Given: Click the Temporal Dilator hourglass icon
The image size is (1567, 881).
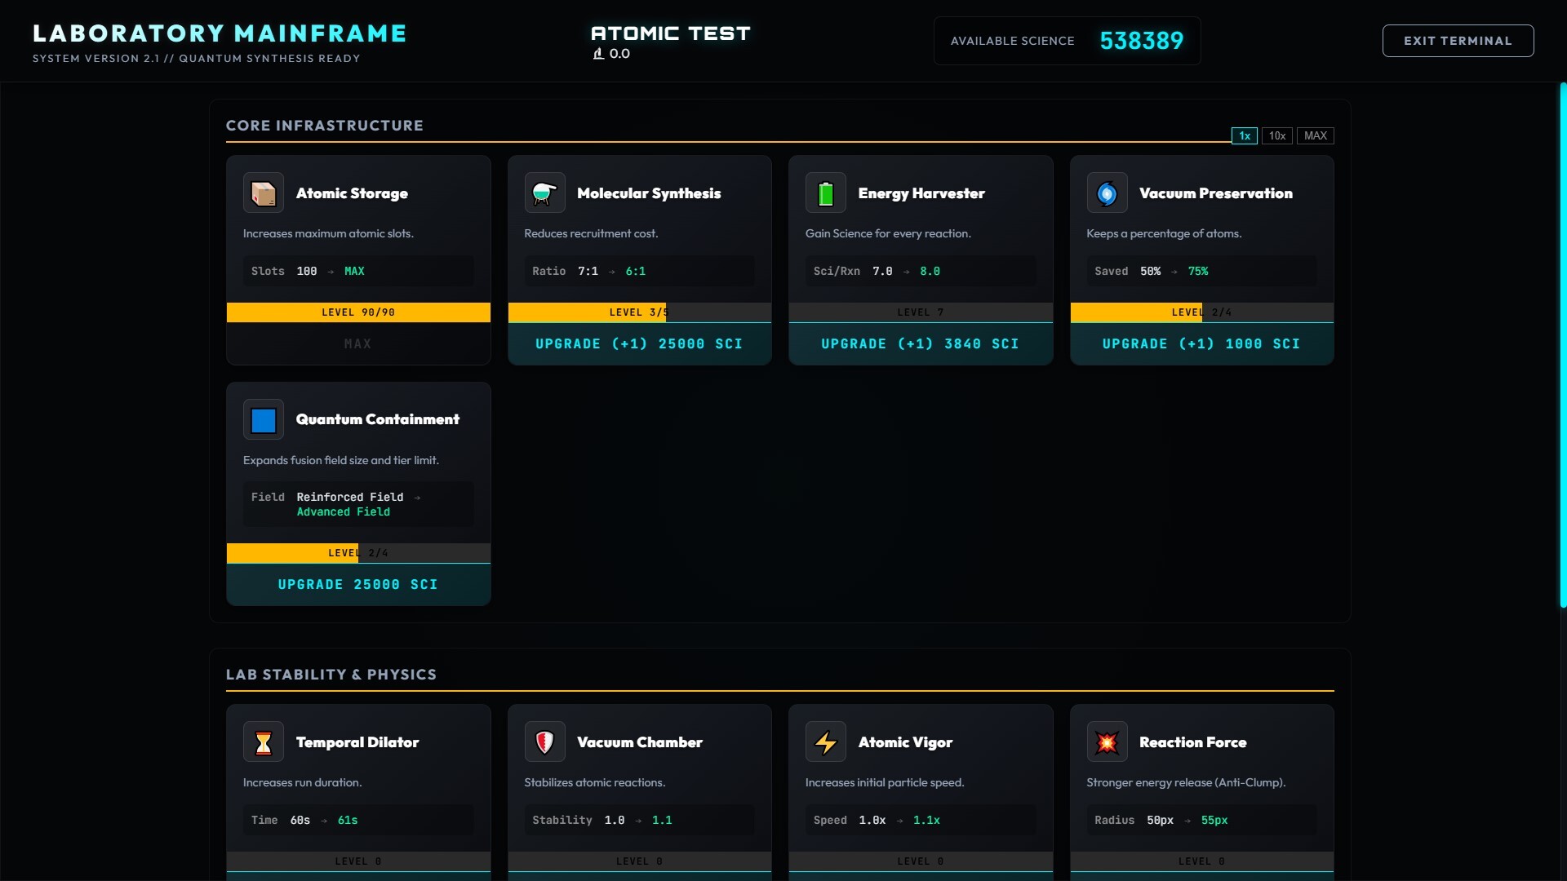Looking at the screenshot, I should tap(263, 742).
